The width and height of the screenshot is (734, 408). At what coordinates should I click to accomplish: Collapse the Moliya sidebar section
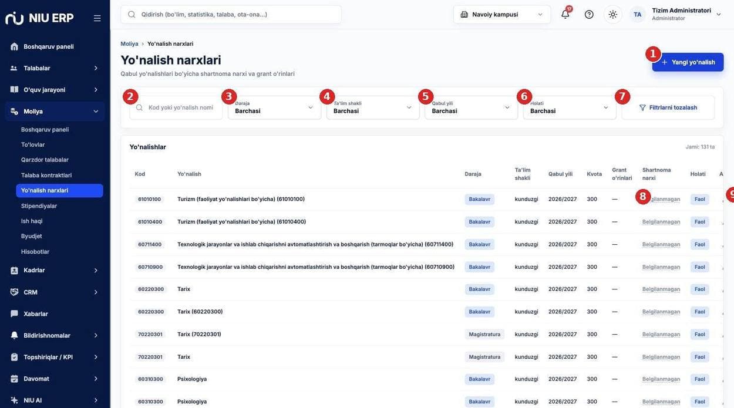[x=55, y=112]
